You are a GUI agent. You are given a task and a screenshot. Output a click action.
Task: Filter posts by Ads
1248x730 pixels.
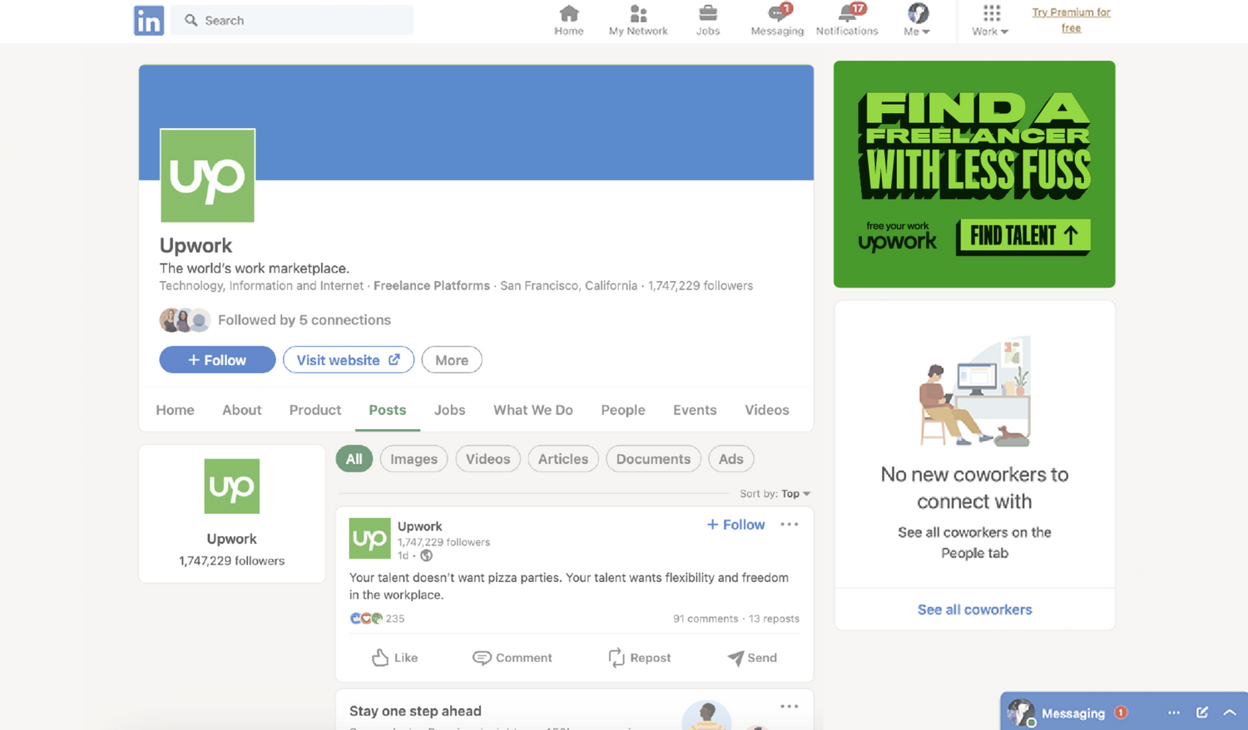click(x=731, y=459)
